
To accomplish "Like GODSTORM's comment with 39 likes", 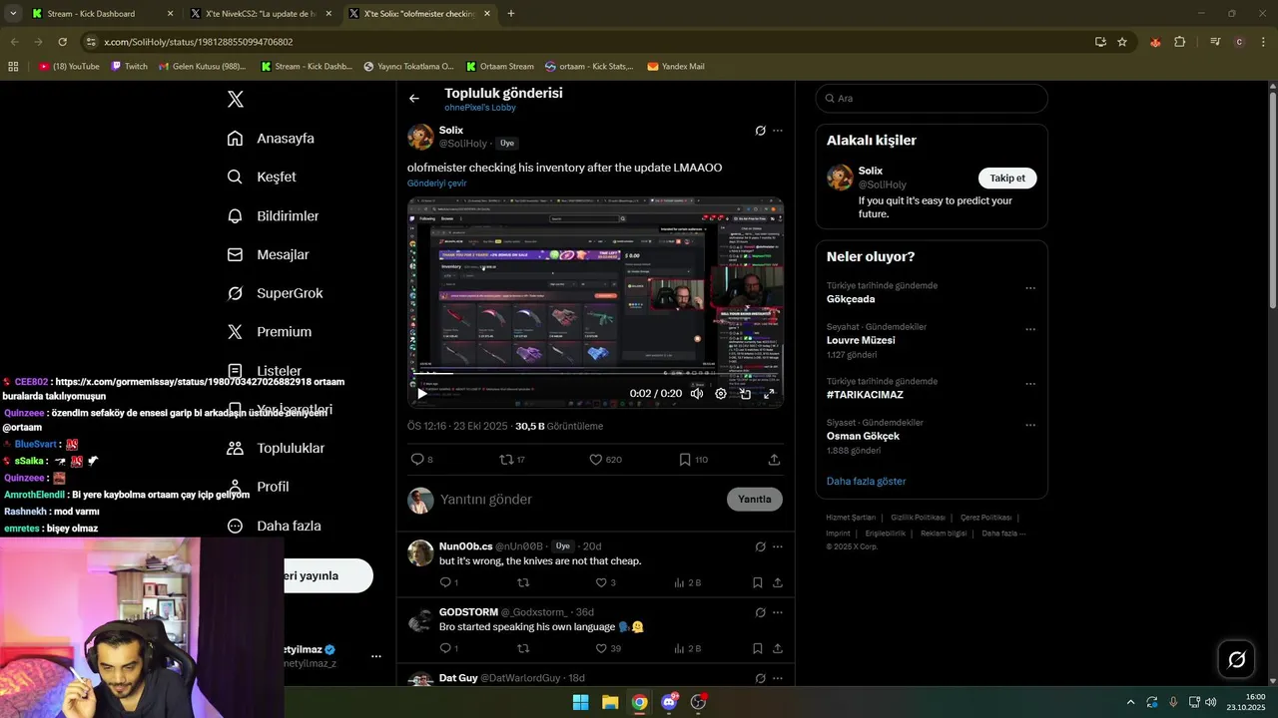I will [x=601, y=648].
